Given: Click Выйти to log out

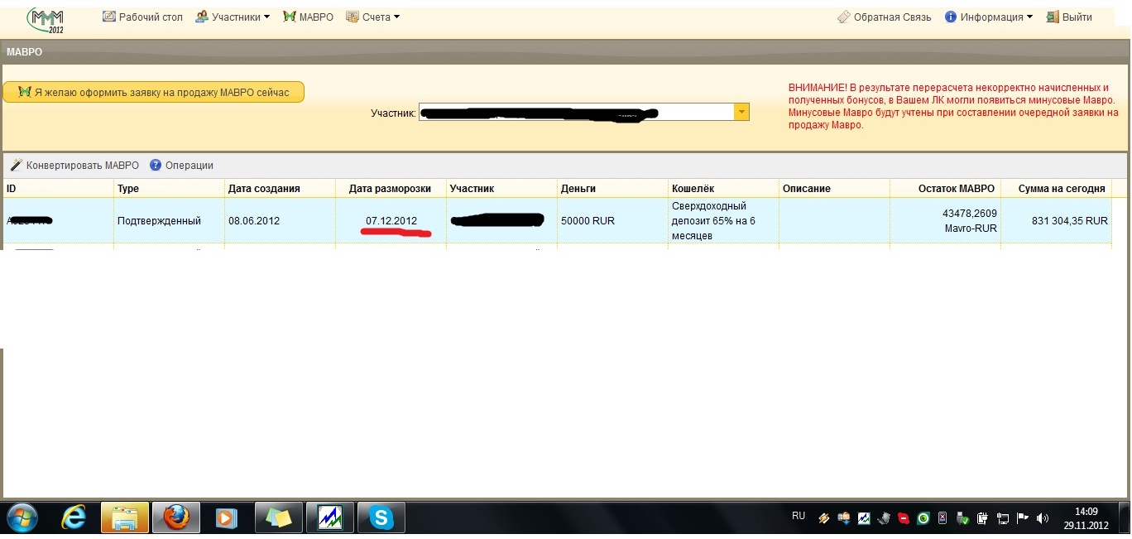Looking at the screenshot, I should tap(1069, 17).
